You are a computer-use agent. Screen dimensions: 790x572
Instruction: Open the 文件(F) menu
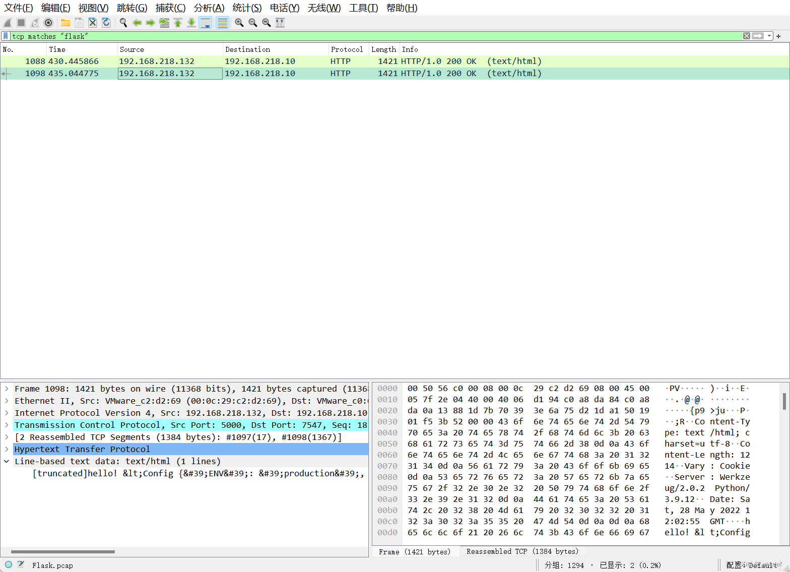pos(19,8)
